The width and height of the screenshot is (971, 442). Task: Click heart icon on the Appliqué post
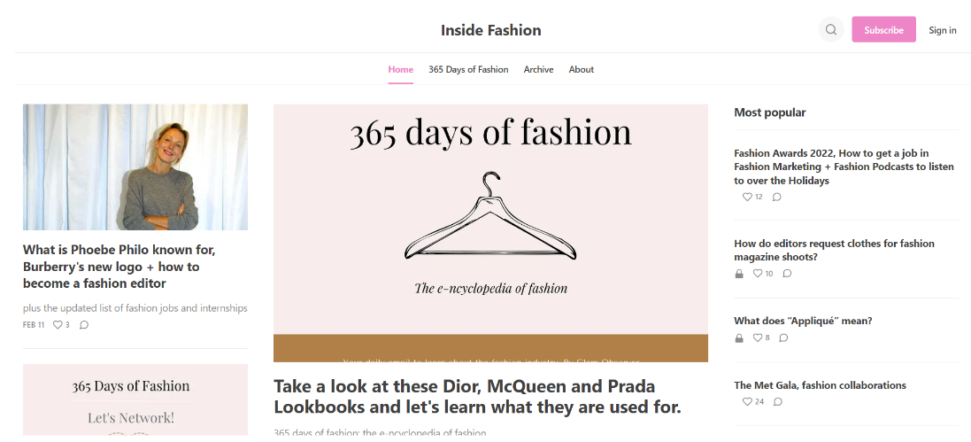coord(758,337)
